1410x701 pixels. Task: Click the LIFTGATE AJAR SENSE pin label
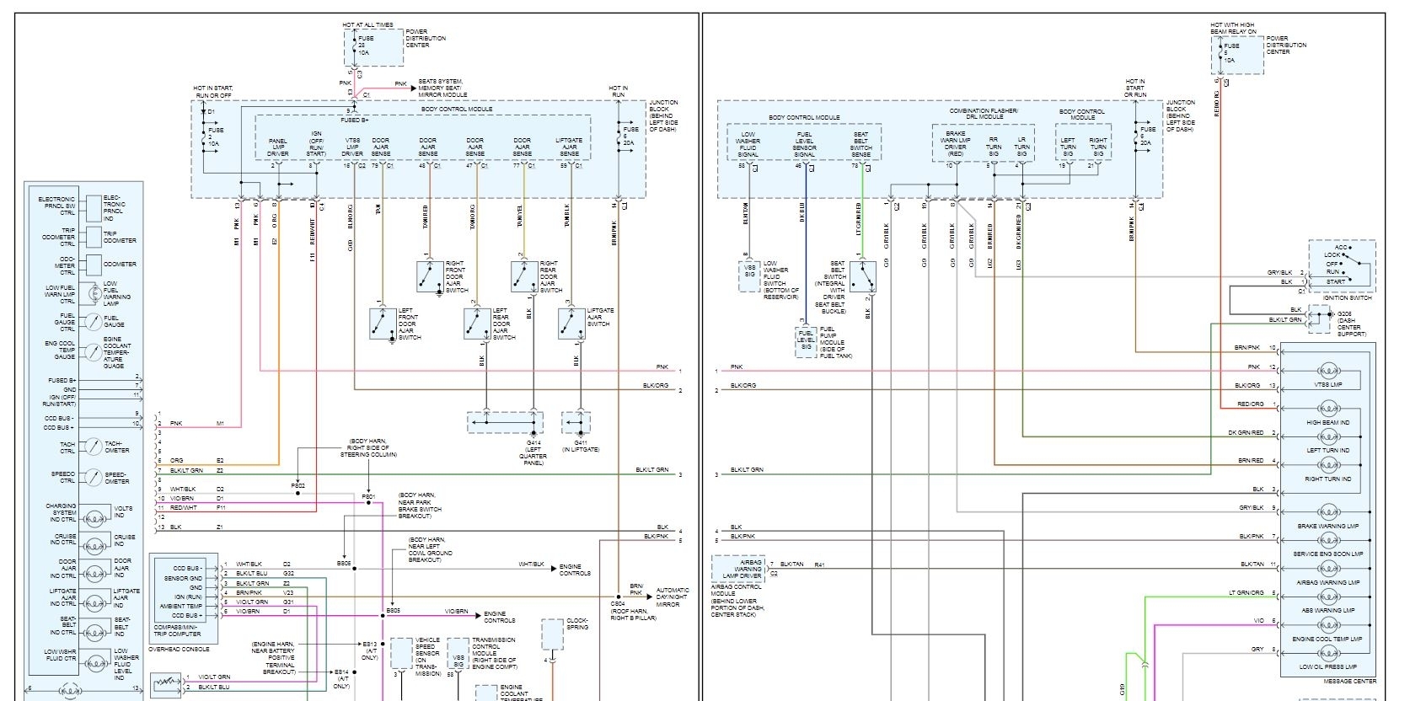tap(569, 147)
